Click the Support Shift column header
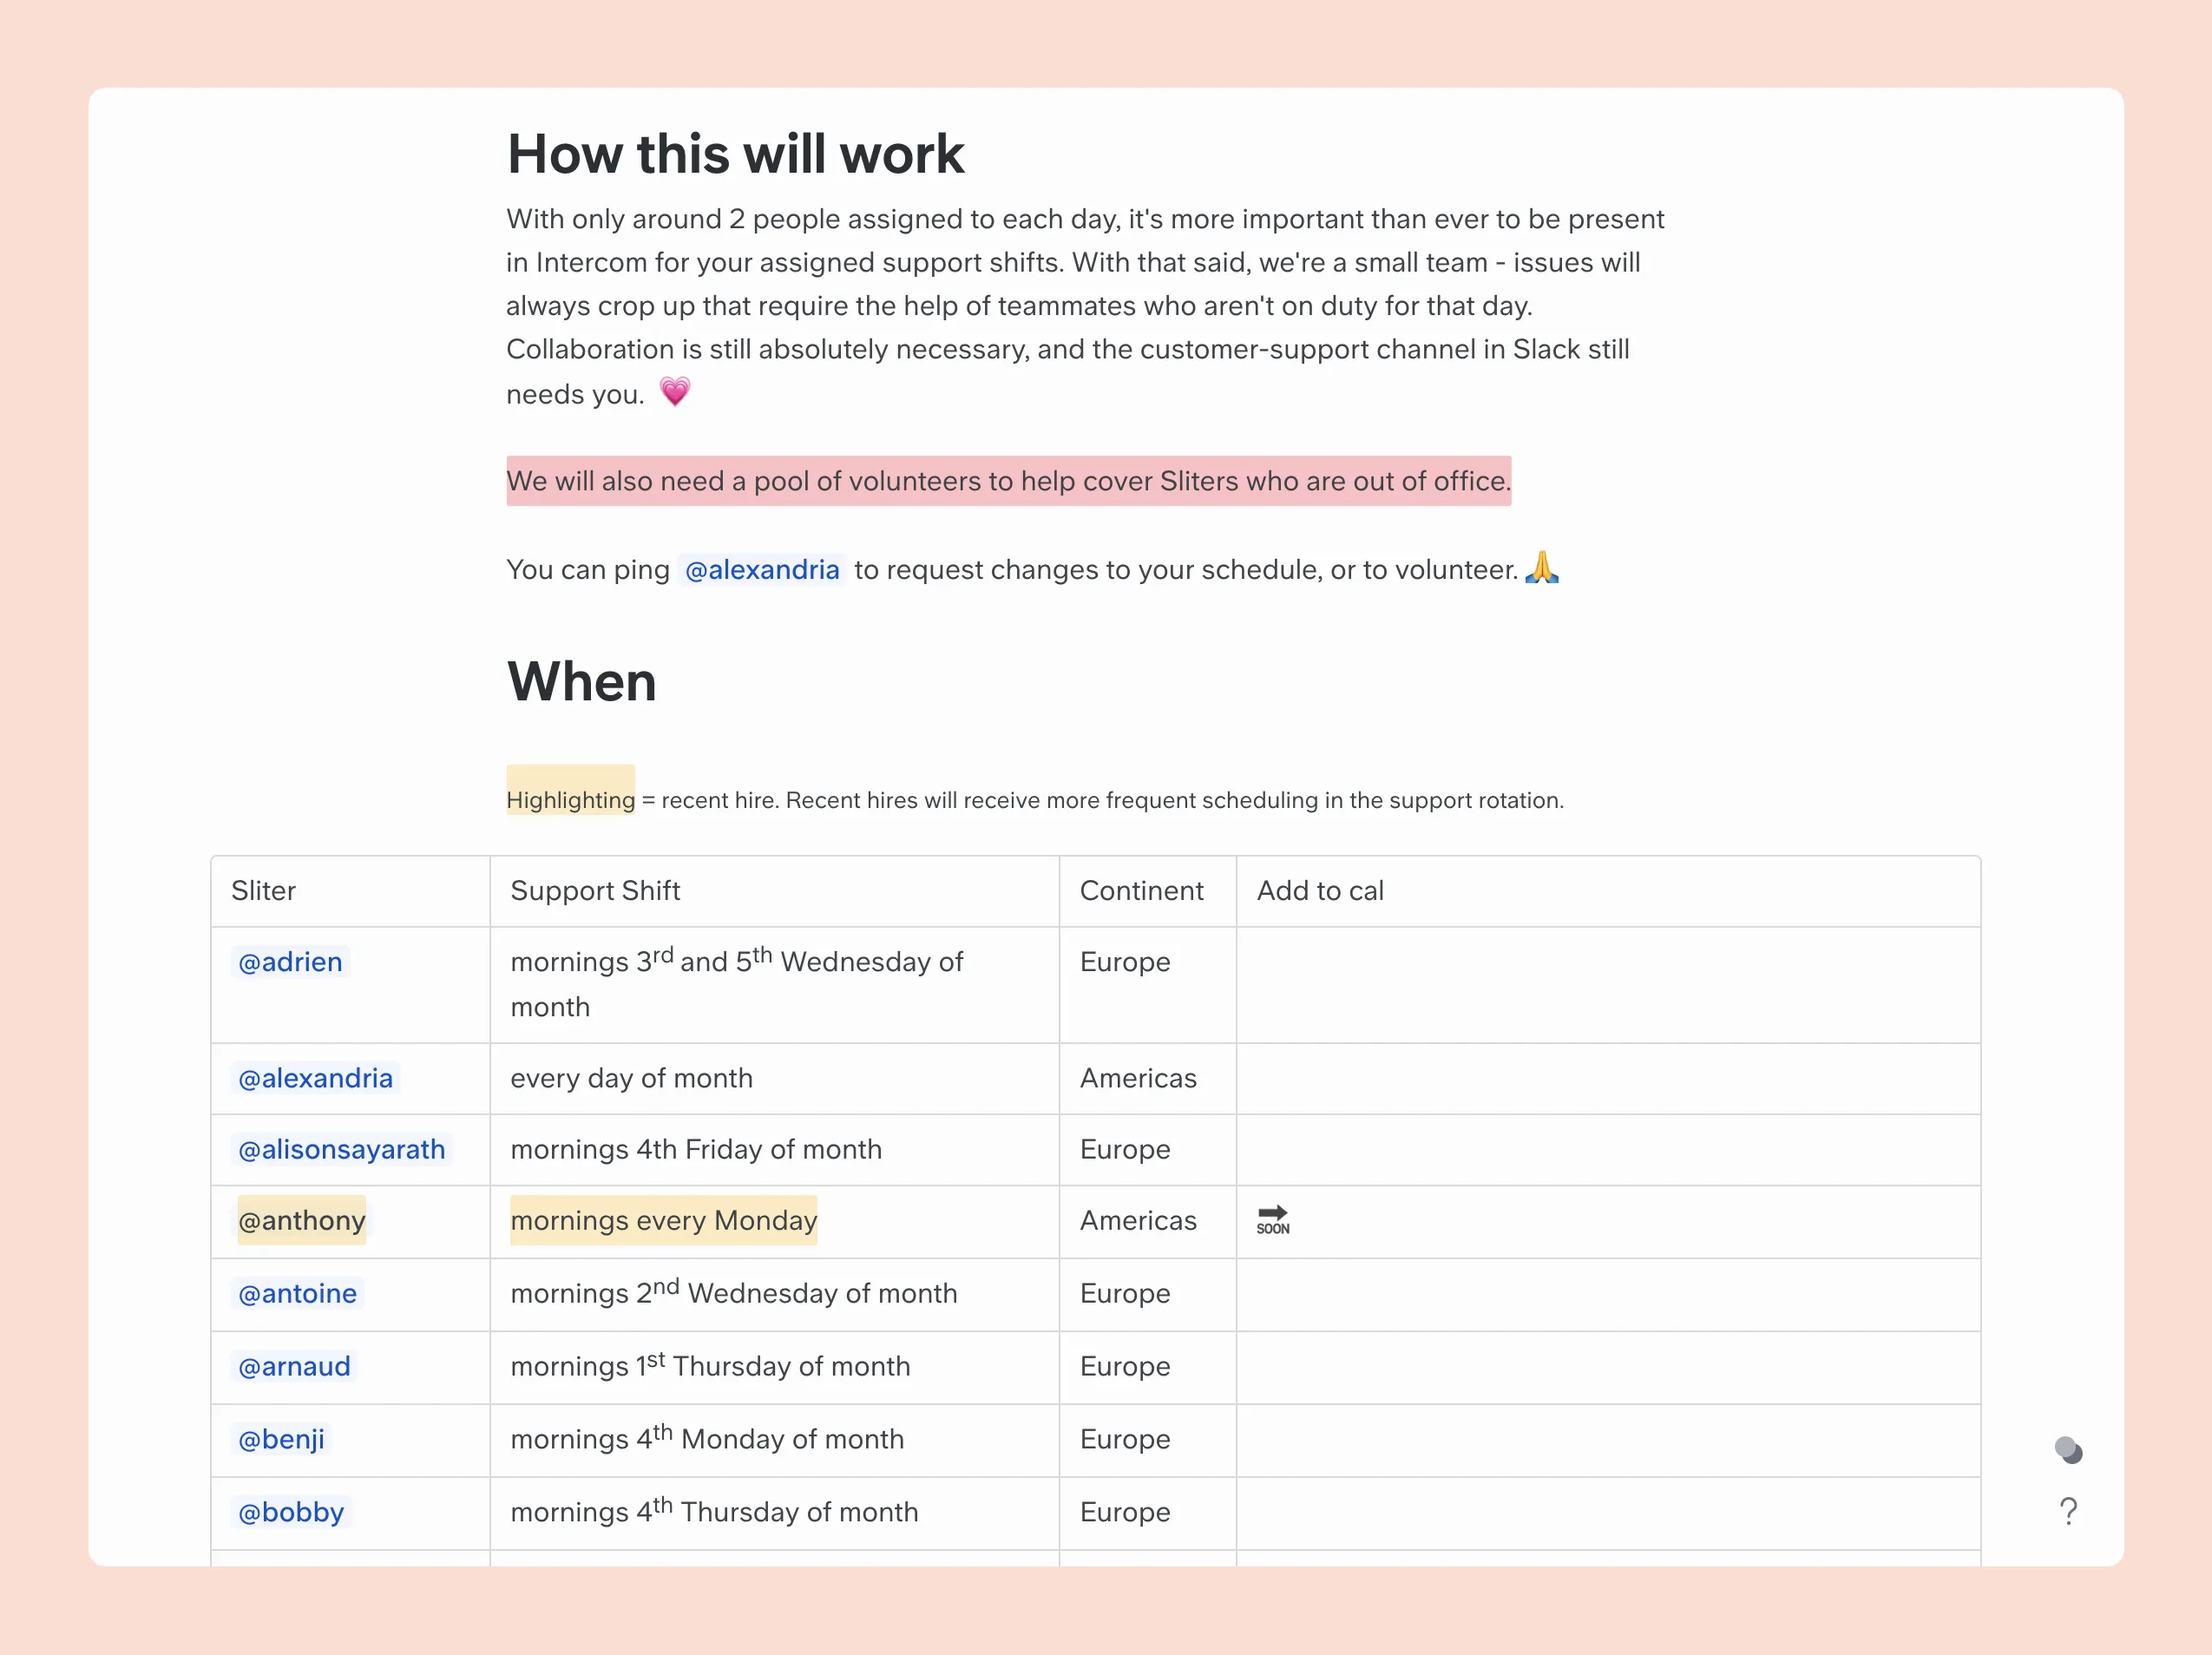 tap(595, 891)
